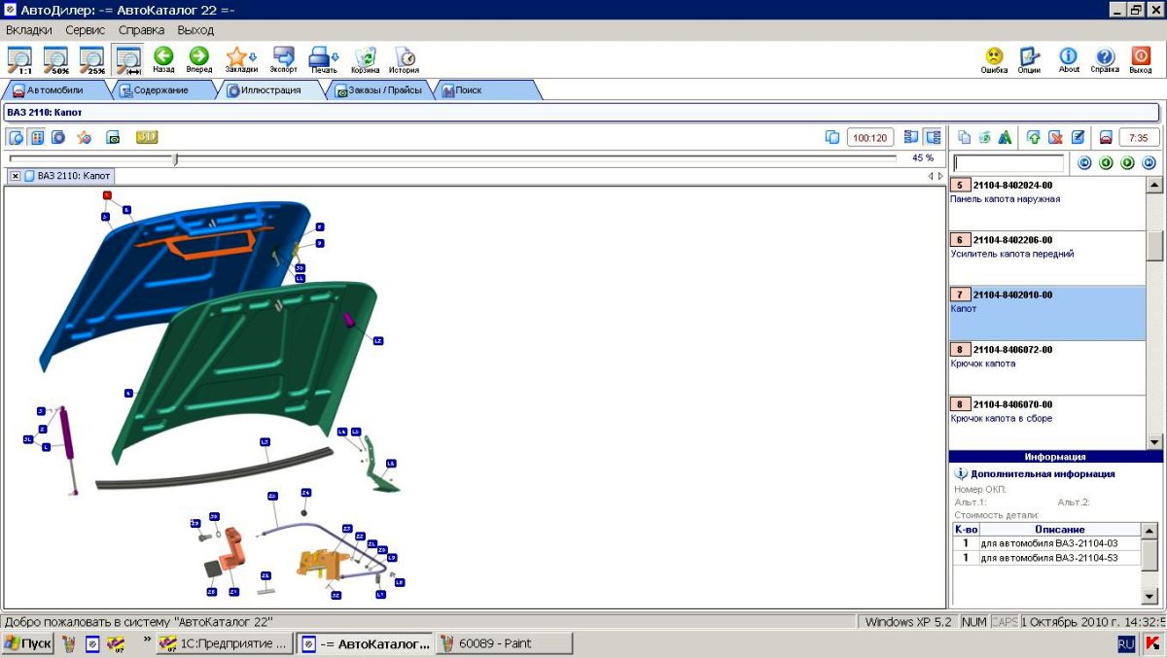Click the Экспорт export icon
Screen dimensions: 1167x658
pos(284,59)
